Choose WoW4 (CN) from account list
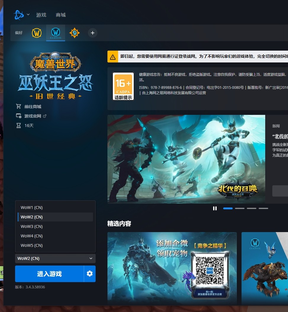288x312 pixels. pyautogui.click(x=55, y=236)
